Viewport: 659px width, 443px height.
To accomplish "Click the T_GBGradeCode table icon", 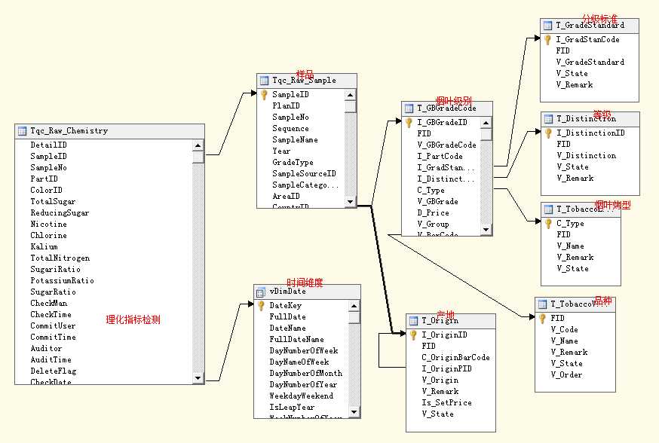I will [x=409, y=108].
